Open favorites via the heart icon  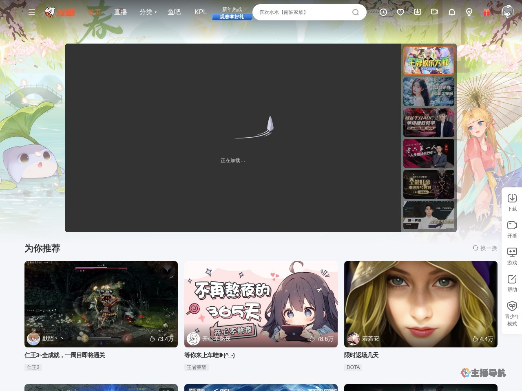tap(400, 12)
